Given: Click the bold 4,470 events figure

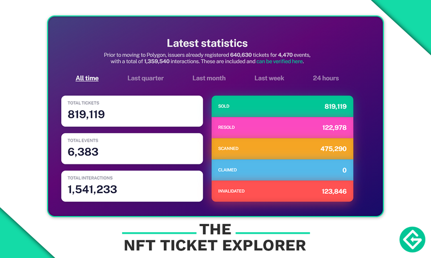Looking at the screenshot, I should click(286, 55).
